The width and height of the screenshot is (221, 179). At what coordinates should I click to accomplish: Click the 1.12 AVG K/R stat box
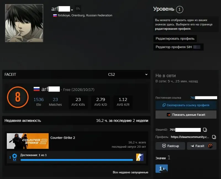point(123,102)
